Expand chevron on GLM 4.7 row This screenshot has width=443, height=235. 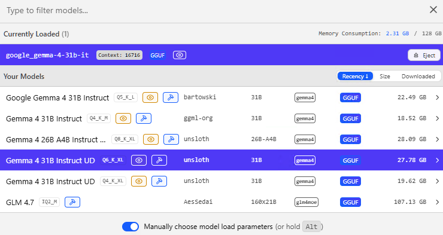pyautogui.click(x=437, y=202)
